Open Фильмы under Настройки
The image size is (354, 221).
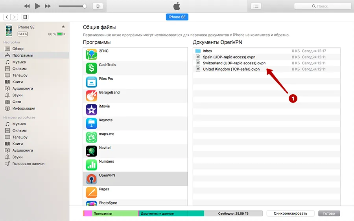[x=35, y=68]
